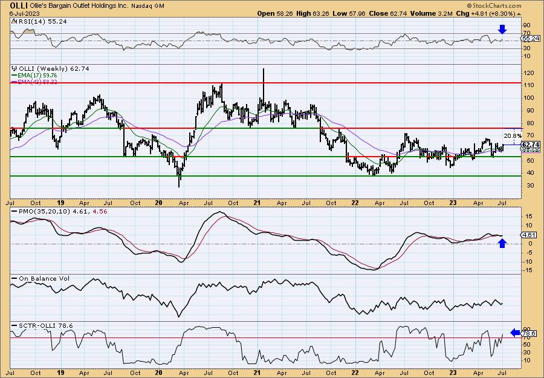The height and width of the screenshot is (378, 544).
Task: Click the black line marker before PMO(35,20,10)
Action: 14,211
